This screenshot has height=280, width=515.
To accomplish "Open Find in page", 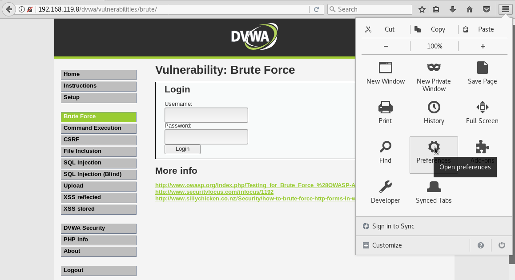I will [385, 152].
